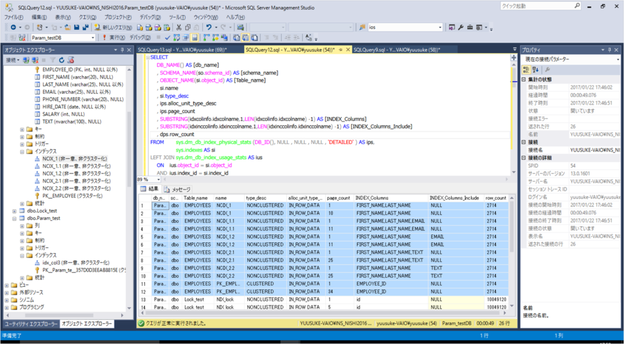Select the idx_col3 index node
The width and height of the screenshot is (624, 344).
(x=75, y=262)
